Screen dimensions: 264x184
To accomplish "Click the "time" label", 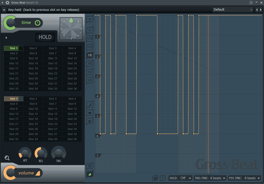I will (x=26, y=22).
